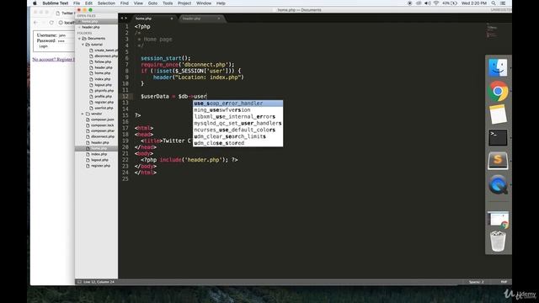Open the Window menu
539x303 pixels.
click(x=204, y=3)
